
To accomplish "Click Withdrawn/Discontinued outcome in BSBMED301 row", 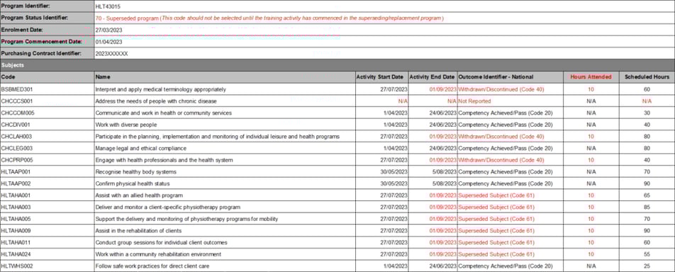I will point(501,89).
